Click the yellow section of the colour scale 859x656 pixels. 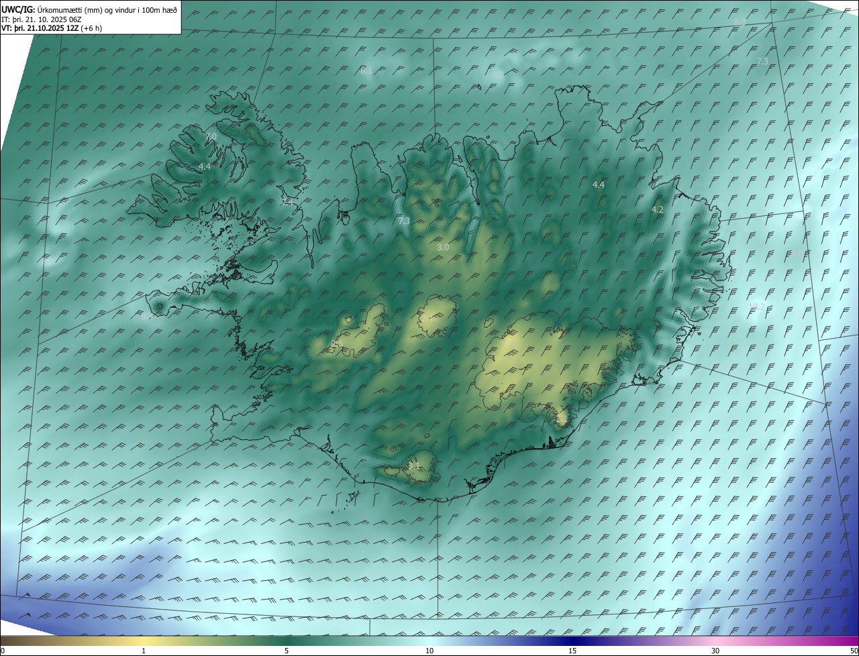pyautogui.click(x=144, y=641)
